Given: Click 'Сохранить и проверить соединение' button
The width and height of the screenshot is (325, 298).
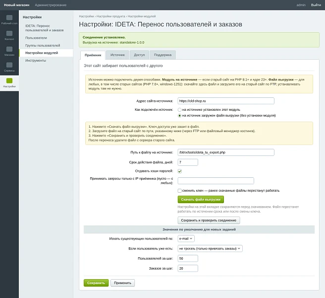Looking at the screenshot, I should (209, 221).
